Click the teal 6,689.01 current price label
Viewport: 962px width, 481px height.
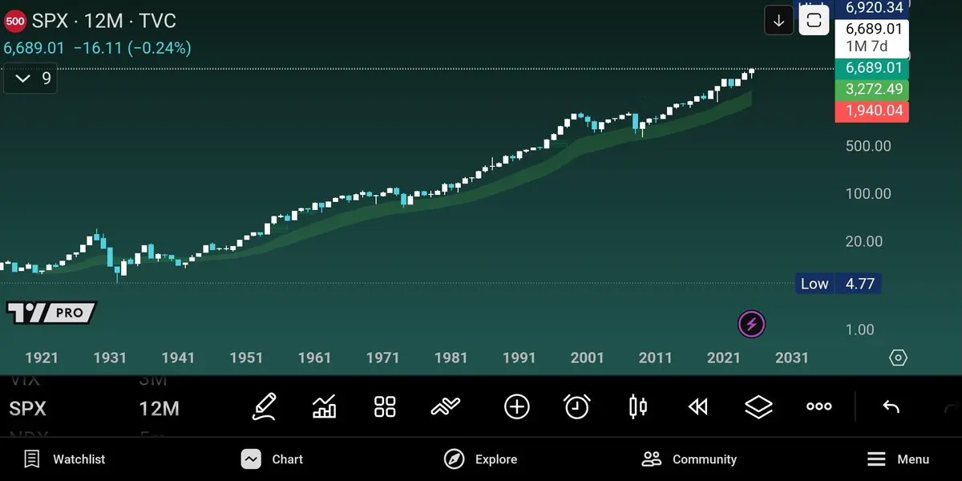click(x=872, y=68)
